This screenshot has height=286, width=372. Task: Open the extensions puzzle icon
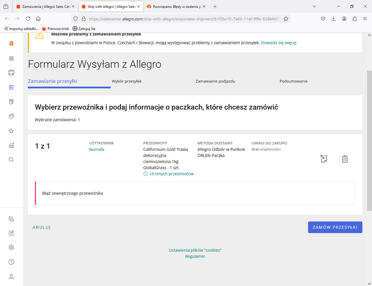coord(354,19)
